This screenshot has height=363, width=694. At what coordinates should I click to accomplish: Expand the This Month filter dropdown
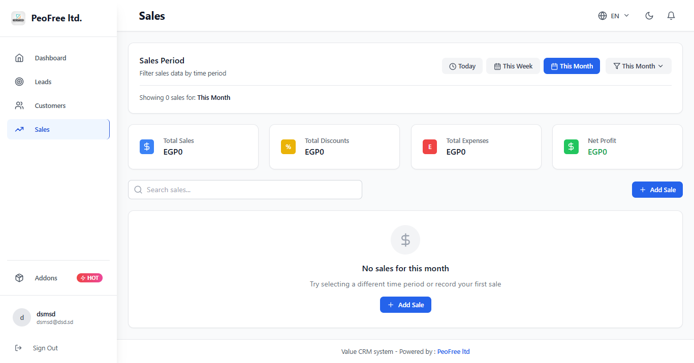(638, 66)
